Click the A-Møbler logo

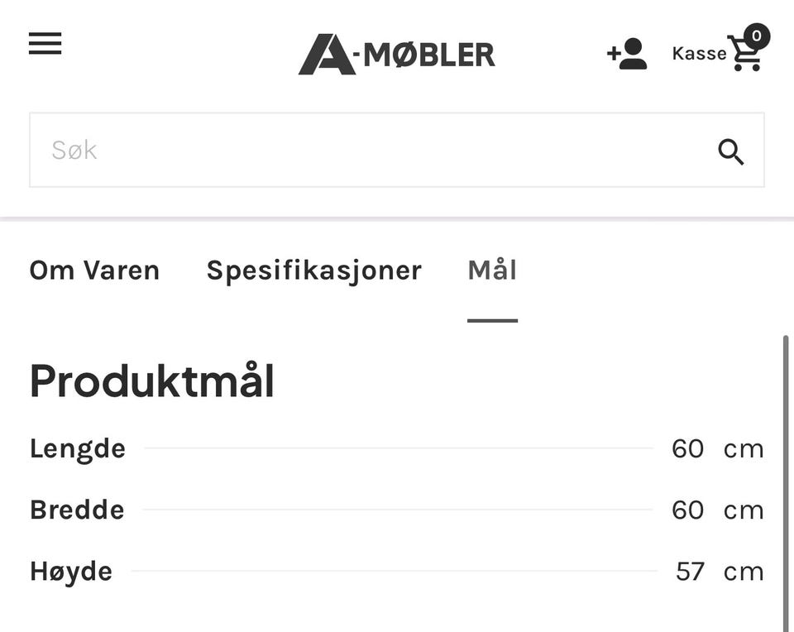(x=396, y=55)
